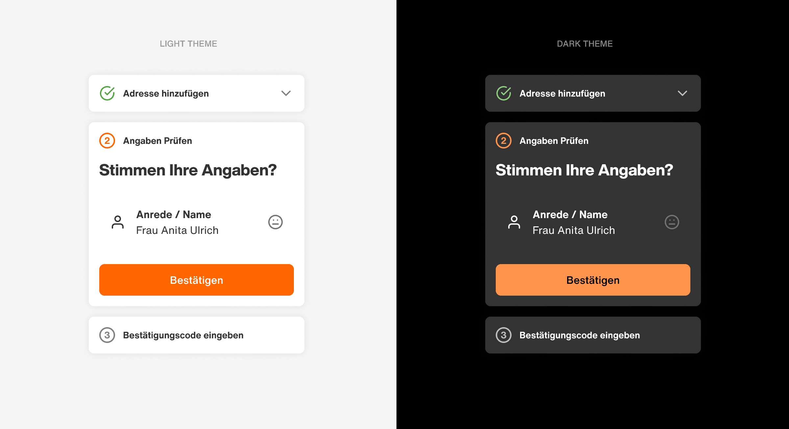Image resolution: width=789 pixels, height=429 pixels.
Task: Click green checkmark icon in light theme
Action: click(107, 93)
